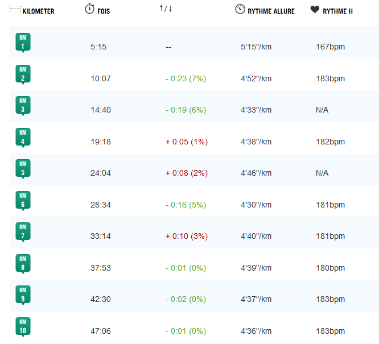Click the KILOMETER column header
379x344 pixels.
[38, 11]
